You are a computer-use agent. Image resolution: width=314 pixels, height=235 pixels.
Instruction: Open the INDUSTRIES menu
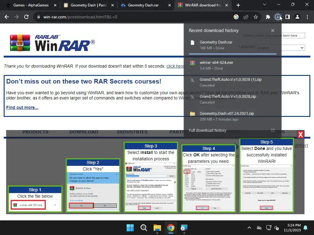coord(132,132)
